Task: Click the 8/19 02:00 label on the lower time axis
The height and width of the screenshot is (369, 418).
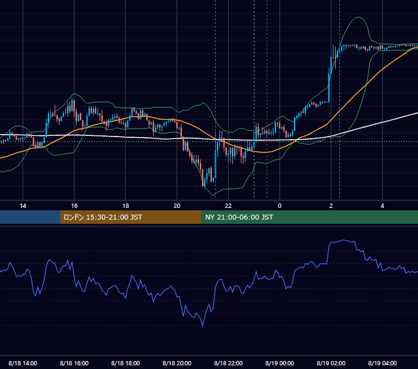Action: coord(331,363)
